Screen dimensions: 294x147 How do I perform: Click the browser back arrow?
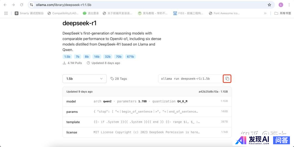(5, 5)
